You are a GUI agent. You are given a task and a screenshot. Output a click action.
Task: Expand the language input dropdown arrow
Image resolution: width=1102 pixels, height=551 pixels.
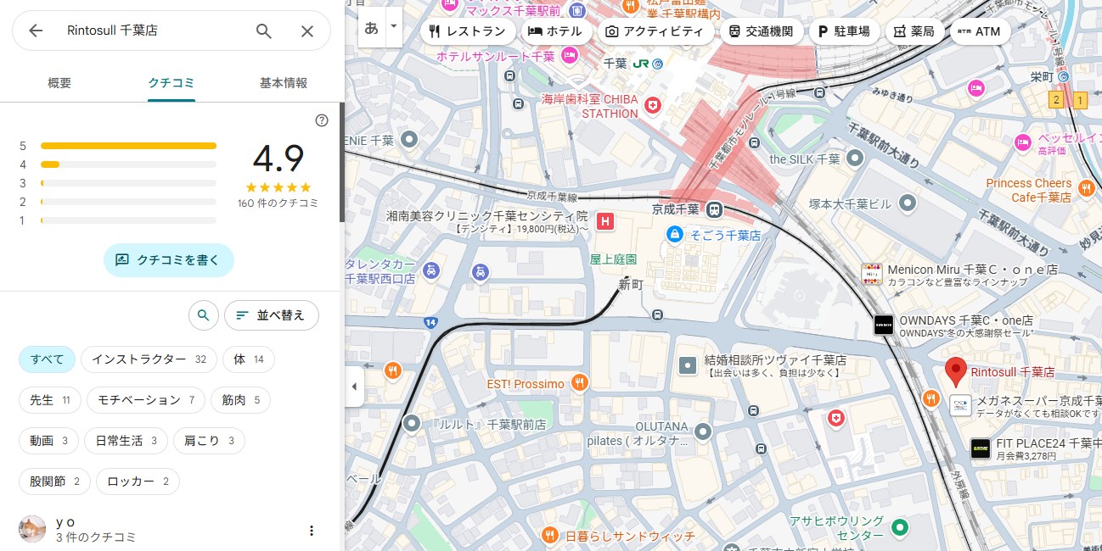pos(393,27)
